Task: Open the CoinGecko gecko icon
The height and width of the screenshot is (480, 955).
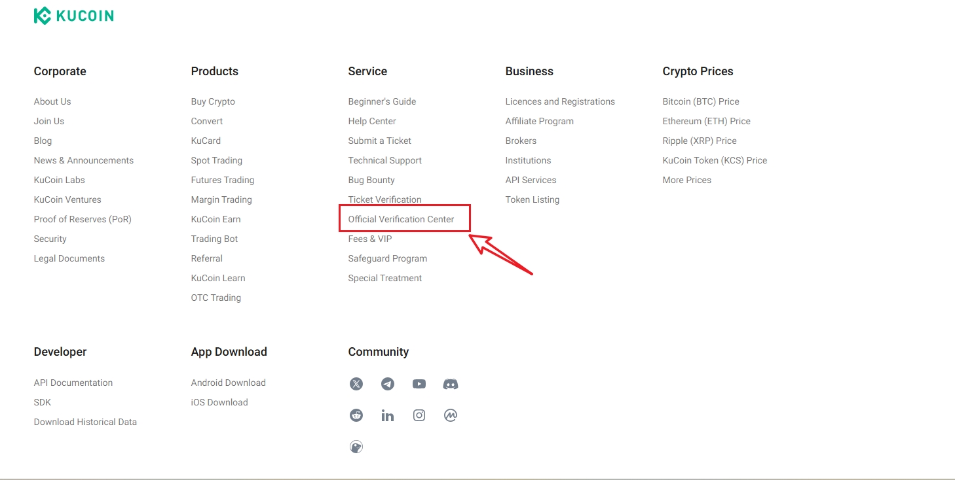Action: tap(356, 447)
